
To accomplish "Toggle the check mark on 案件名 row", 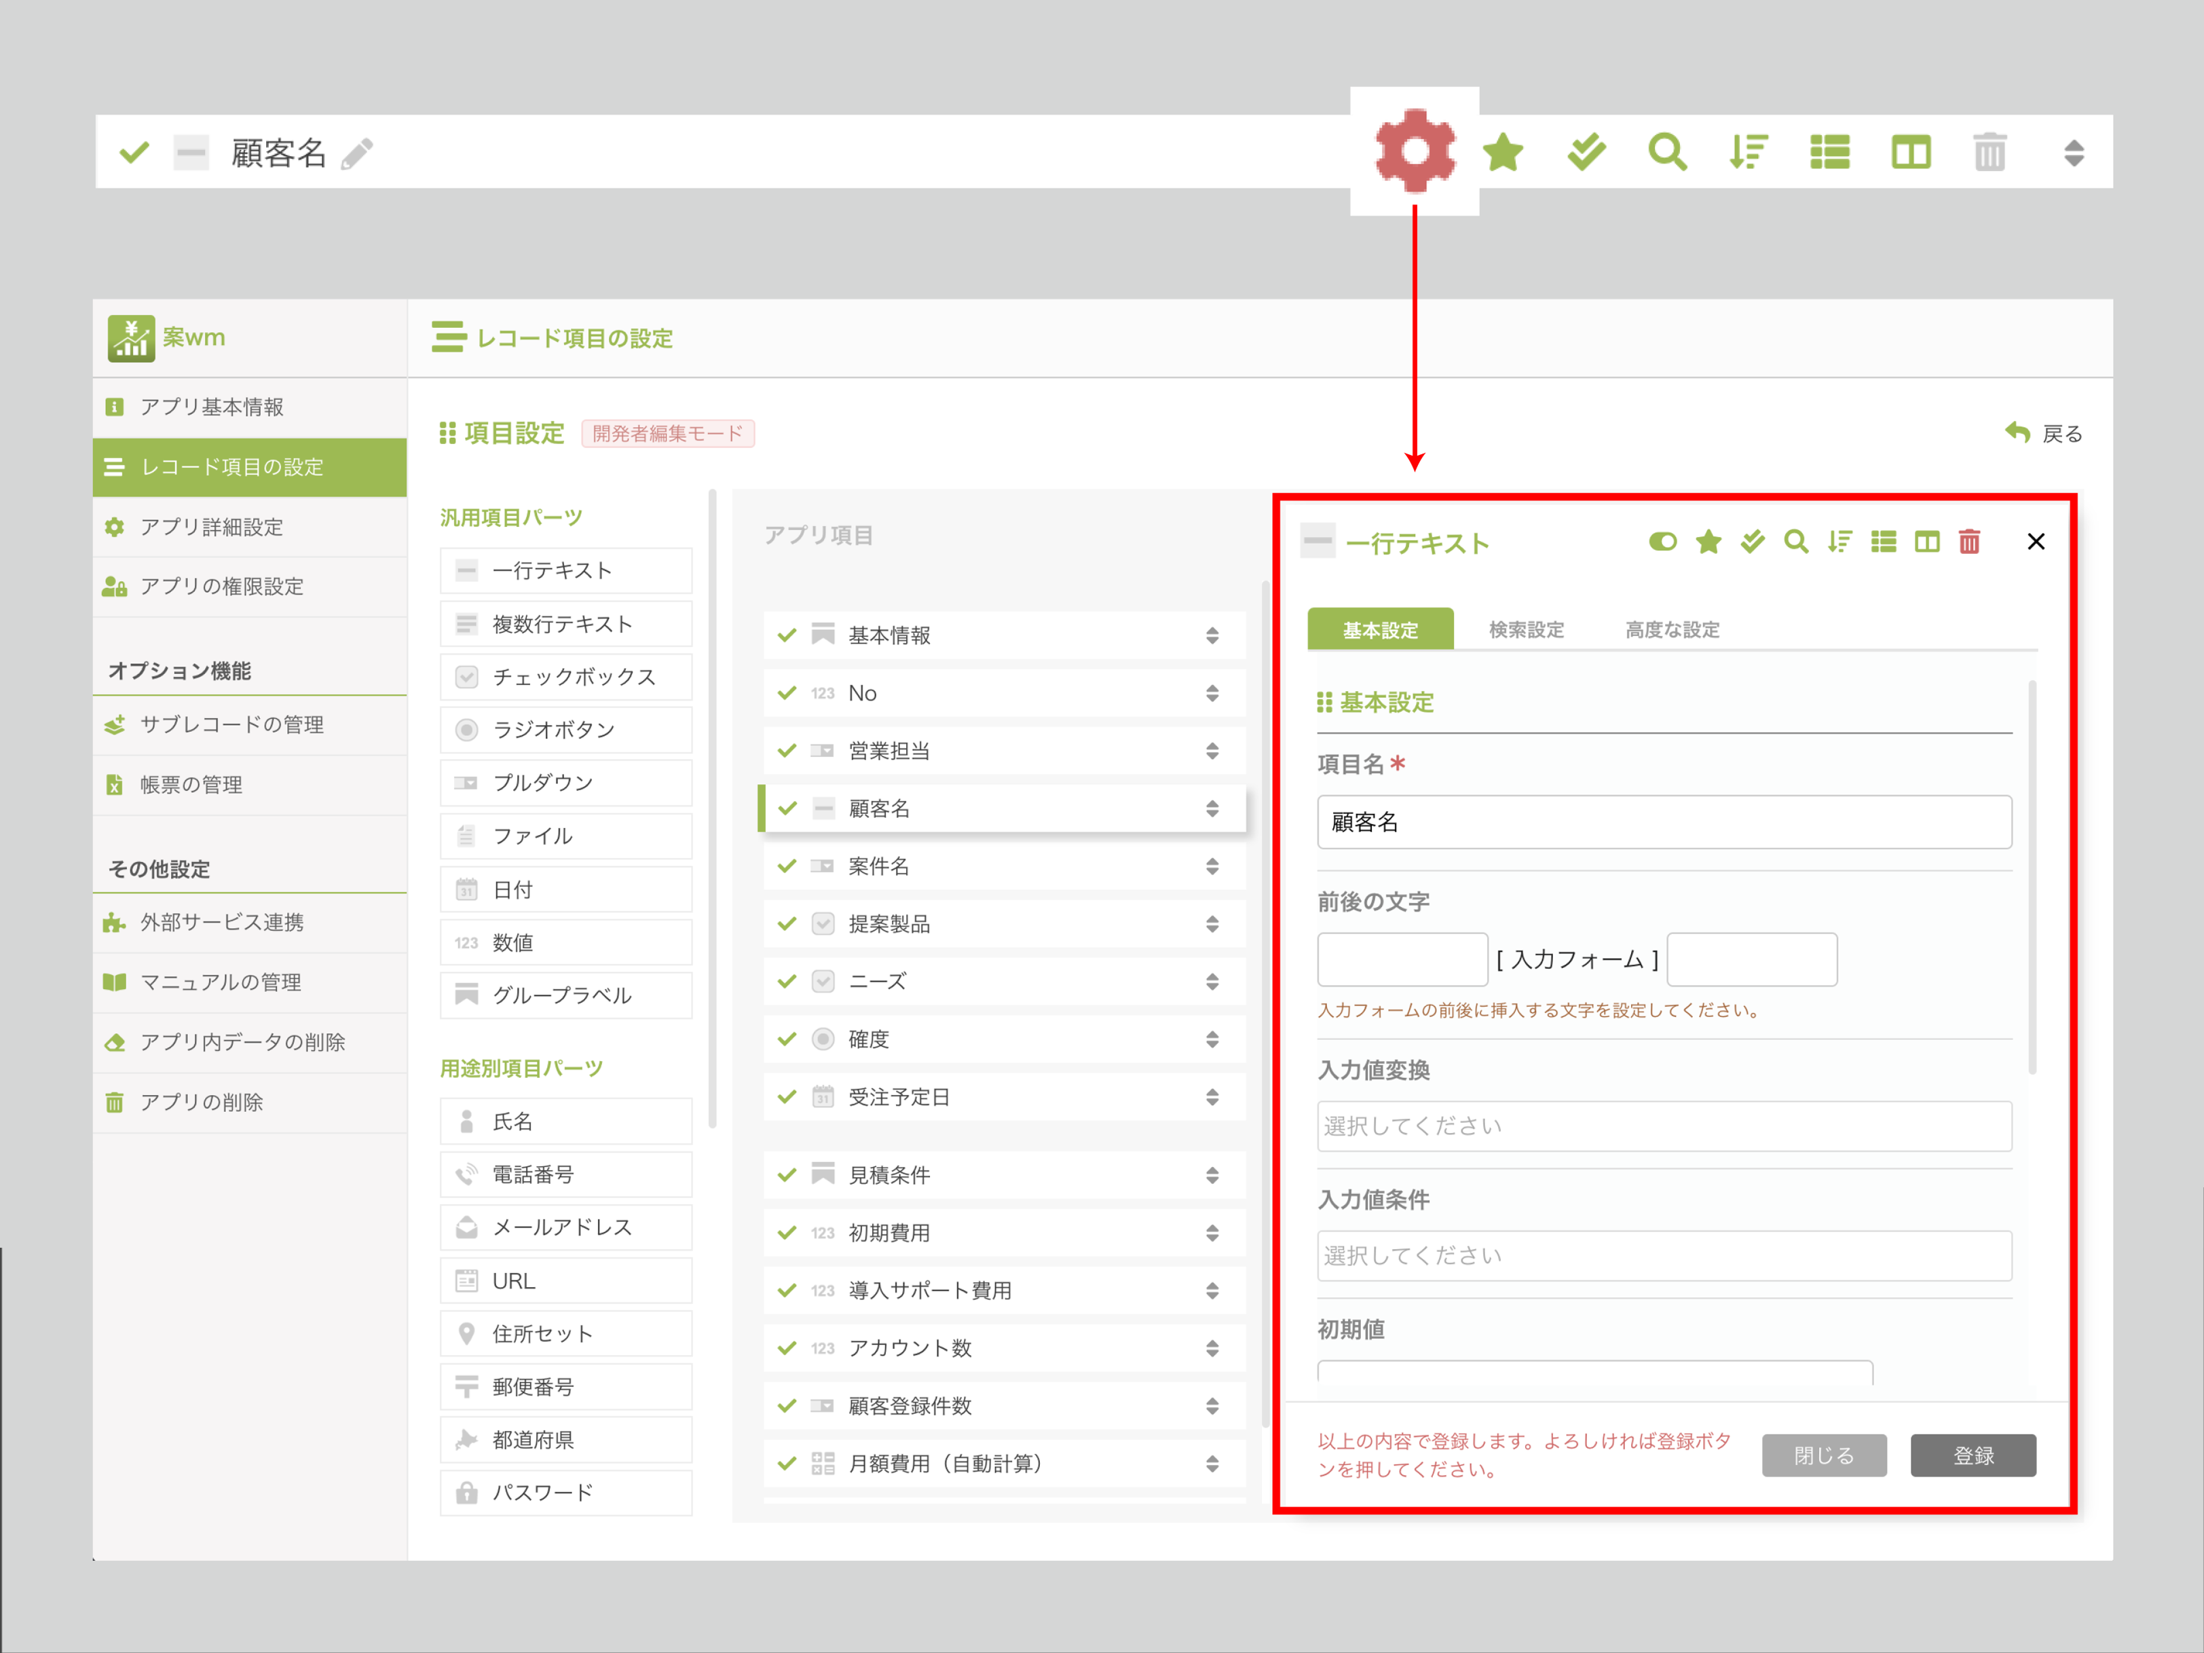I will [787, 866].
